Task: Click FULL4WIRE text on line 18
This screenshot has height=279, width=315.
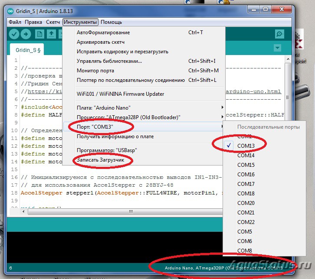Action: tap(161, 193)
